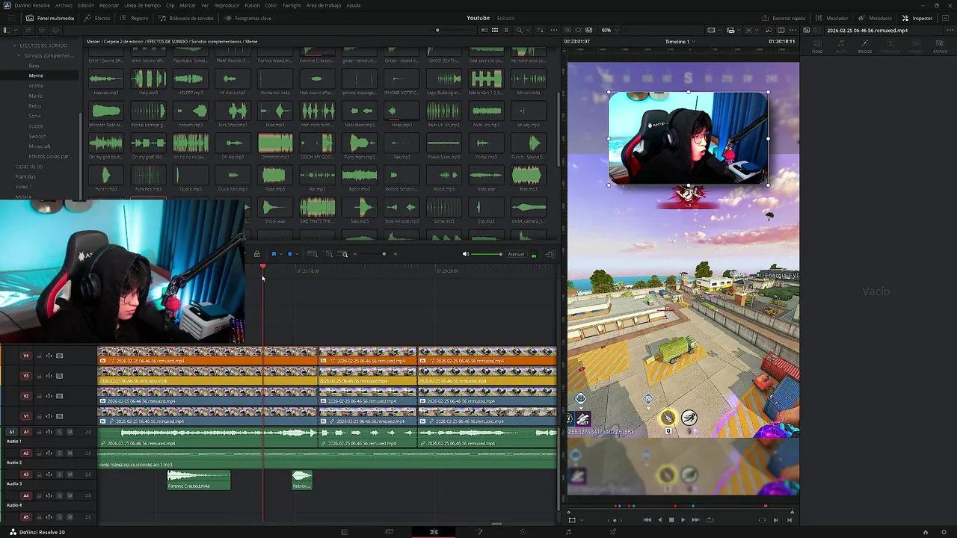Disable video track V3 visibility
Image resolution: width=957 pixels, height=538 pixels.
click(60, 376)
